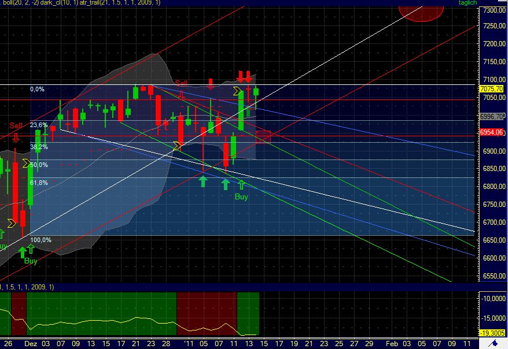This screenshot has height=349, width=508.
Task: Click the gray 6996,70 price tag
Action: 491,117
